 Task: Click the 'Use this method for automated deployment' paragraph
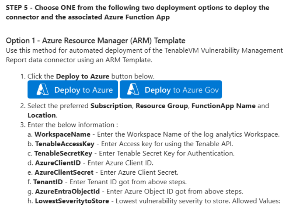tap(144, 55)
